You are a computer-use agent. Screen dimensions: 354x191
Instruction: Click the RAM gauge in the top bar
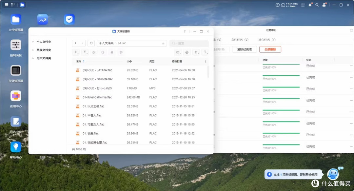tap(283, 5)
